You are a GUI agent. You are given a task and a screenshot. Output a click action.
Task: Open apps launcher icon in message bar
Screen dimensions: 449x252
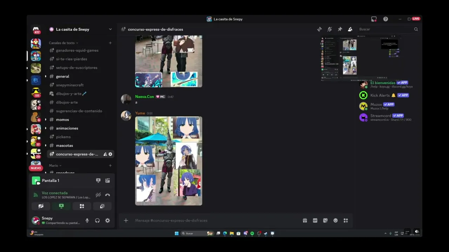pyautogui.click(x=346, y=220)
